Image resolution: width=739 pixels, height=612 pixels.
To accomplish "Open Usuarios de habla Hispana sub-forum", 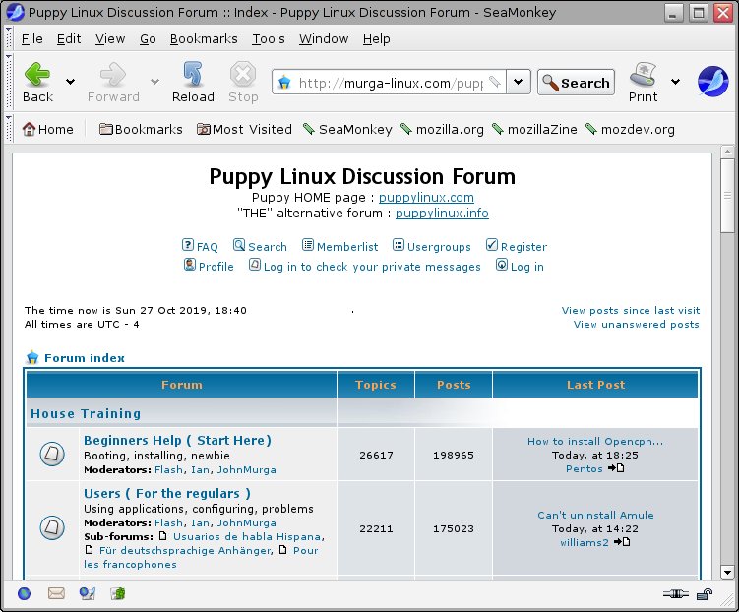I will click(247, 536).
